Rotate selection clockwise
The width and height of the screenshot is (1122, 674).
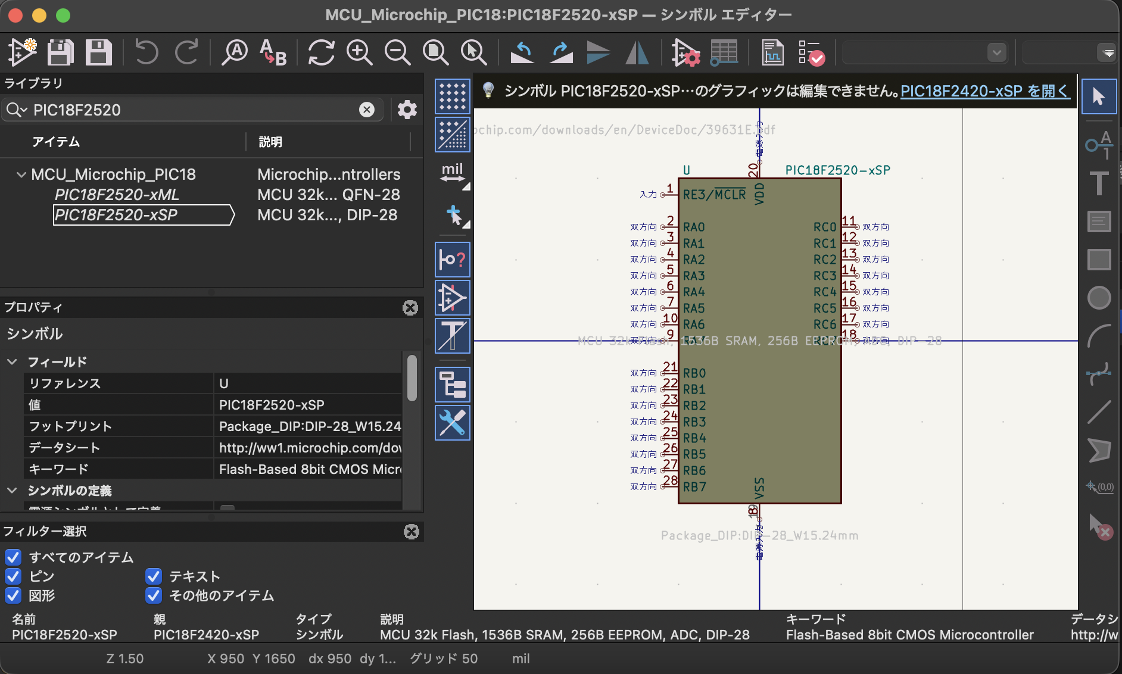(560, 52)
